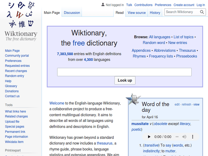Click Create account link
Image resolution: width=208 pixels, height=156 pixels.
[x=184, y=5]
